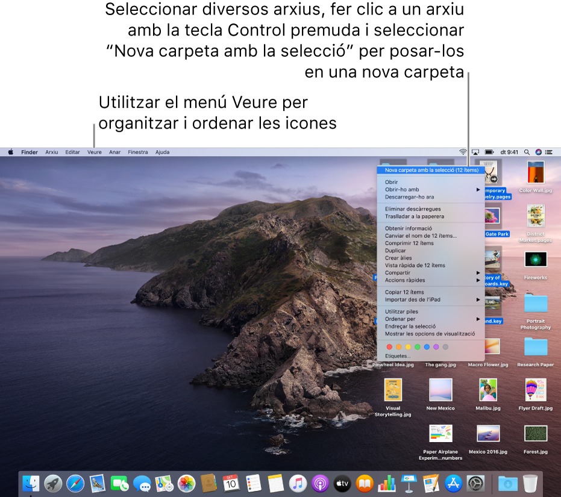Screen dimensions: 561x497
Task: Open Apple TV app in Dock
Action: point(342,483)
